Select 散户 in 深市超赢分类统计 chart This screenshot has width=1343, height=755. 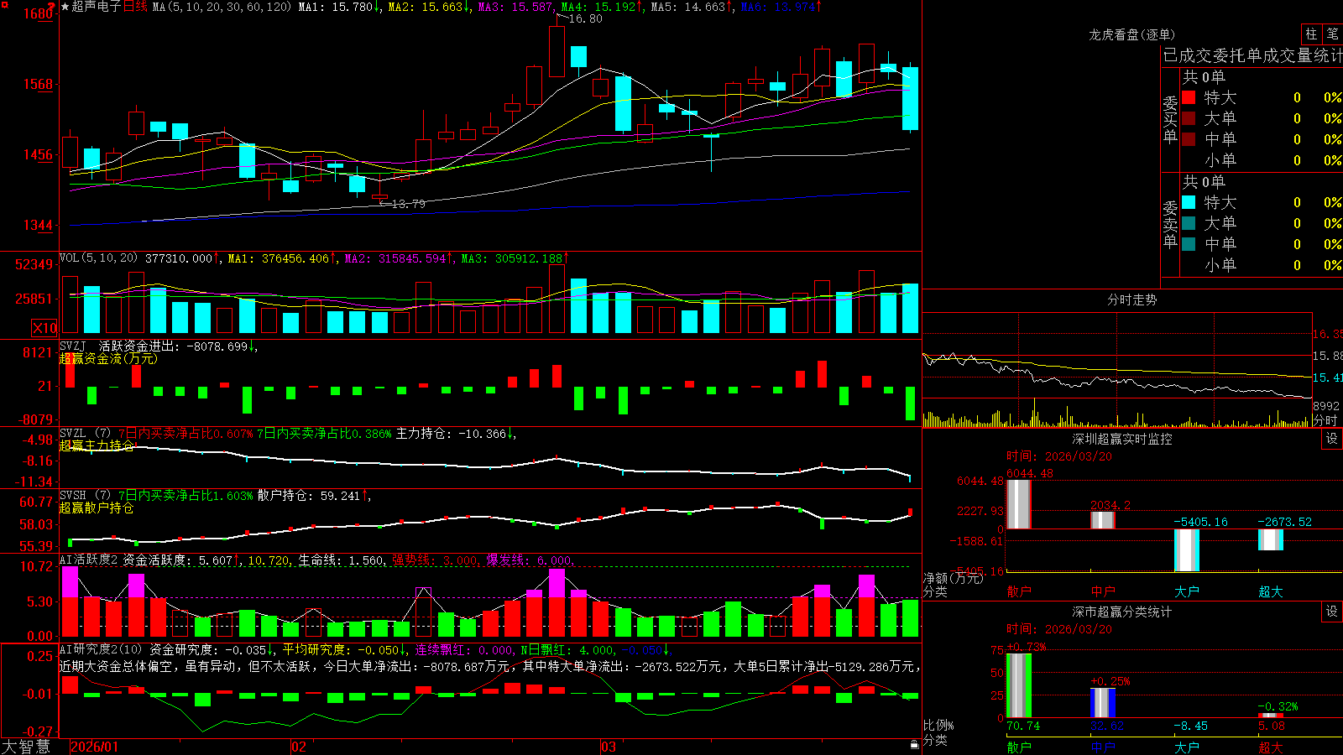[x=1019, y=747]
